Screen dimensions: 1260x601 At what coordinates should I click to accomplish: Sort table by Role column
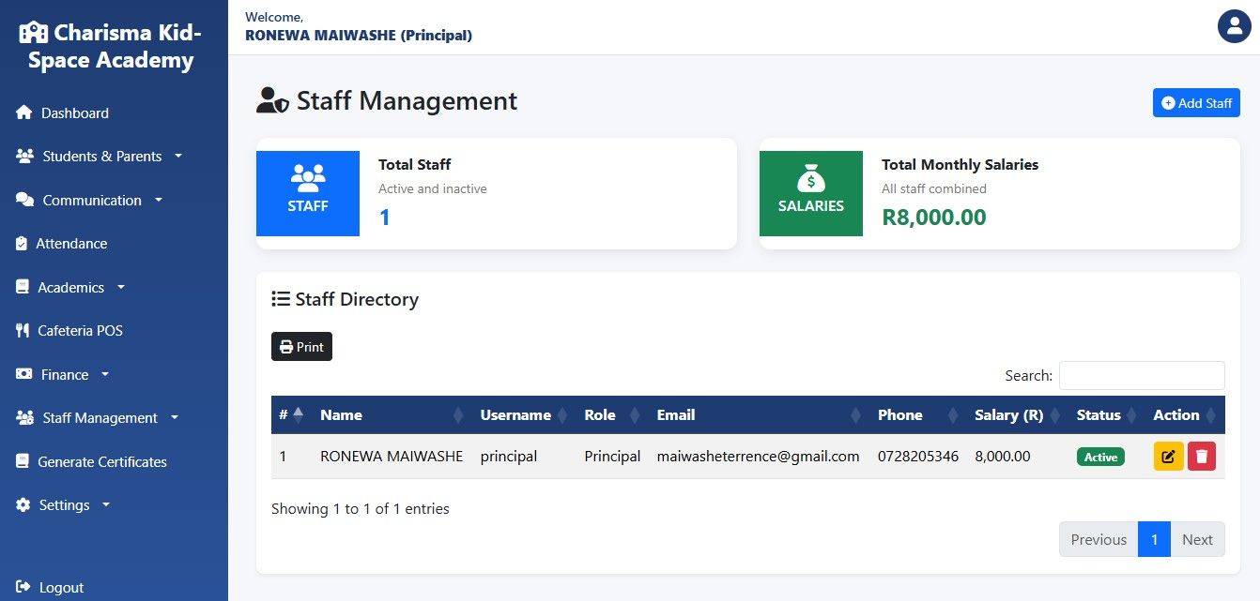coord(610,414)
